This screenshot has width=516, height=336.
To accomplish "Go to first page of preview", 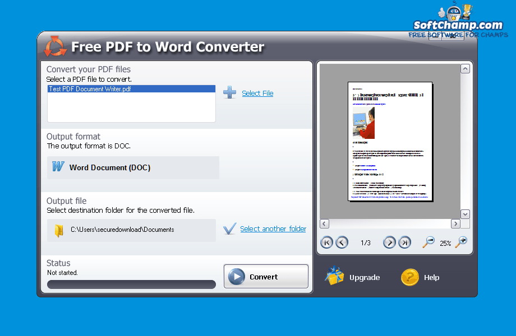I will pyautogui.click(x=326, y=242).
